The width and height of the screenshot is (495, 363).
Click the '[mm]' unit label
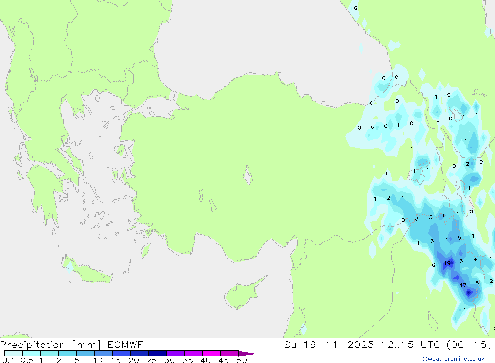[x=87, y=345]
